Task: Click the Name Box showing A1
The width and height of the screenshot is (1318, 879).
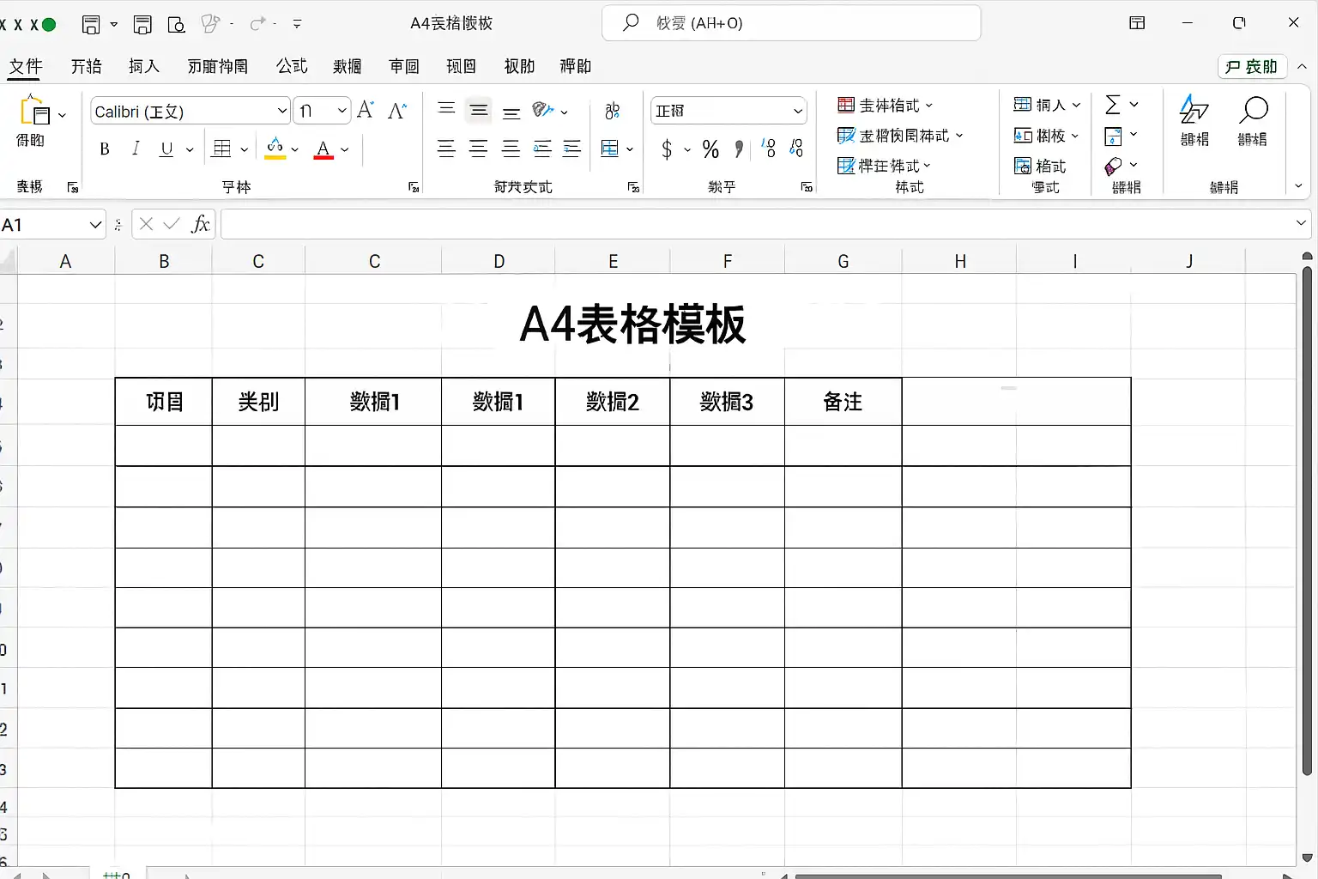Action: pos(47,224)
